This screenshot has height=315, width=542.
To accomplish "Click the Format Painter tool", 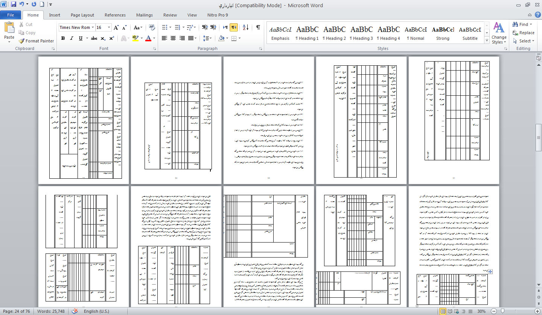I will [37, 41].
